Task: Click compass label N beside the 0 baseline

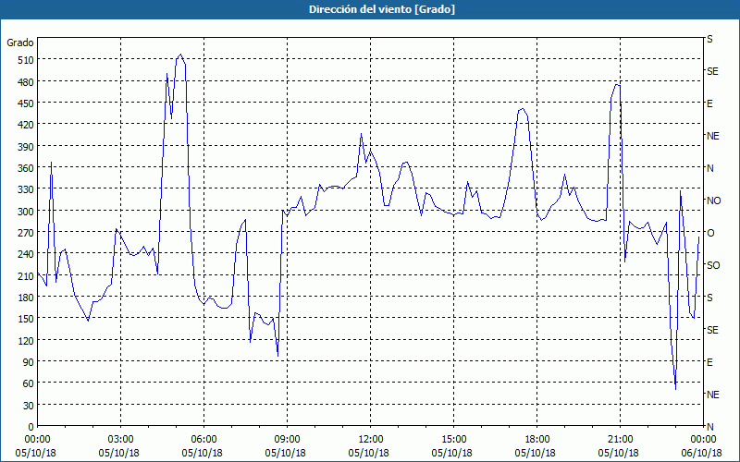Action: point(709,427)
